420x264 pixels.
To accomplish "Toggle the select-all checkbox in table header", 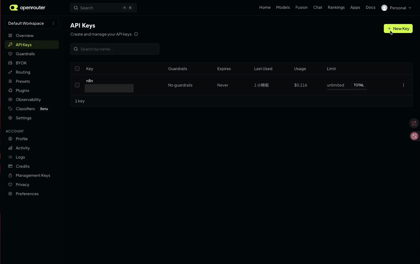I will click(x=77, y=69).
